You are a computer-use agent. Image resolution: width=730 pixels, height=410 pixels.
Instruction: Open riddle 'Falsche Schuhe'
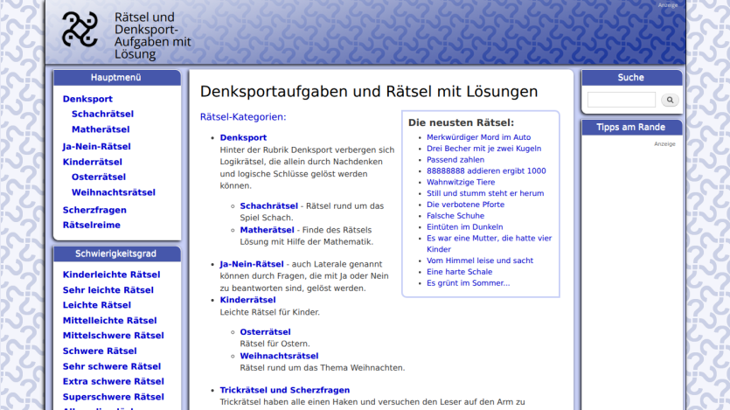[455, 215]
